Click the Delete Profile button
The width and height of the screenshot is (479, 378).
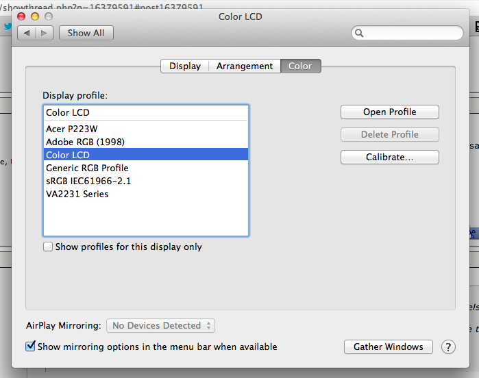[x=389, y=134]
